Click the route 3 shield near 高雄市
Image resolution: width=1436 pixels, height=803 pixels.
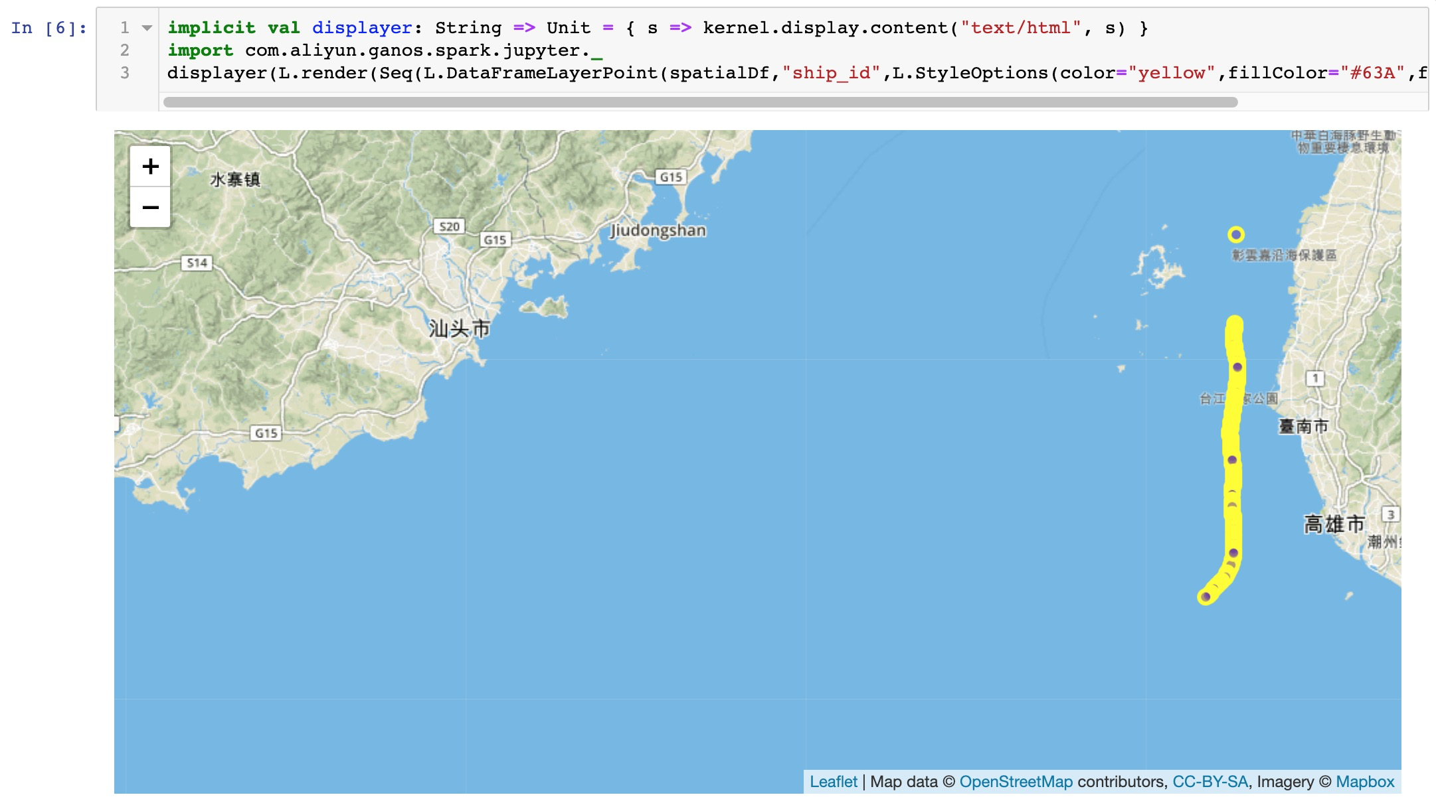[1391, 514]
